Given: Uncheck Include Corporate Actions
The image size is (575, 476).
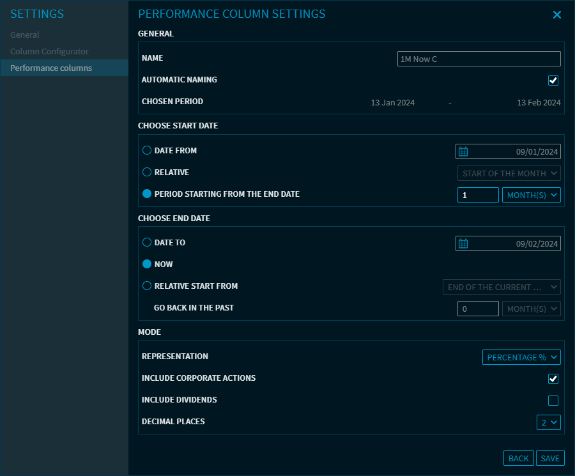Looking at the screenshot, I should pos(553,379).
